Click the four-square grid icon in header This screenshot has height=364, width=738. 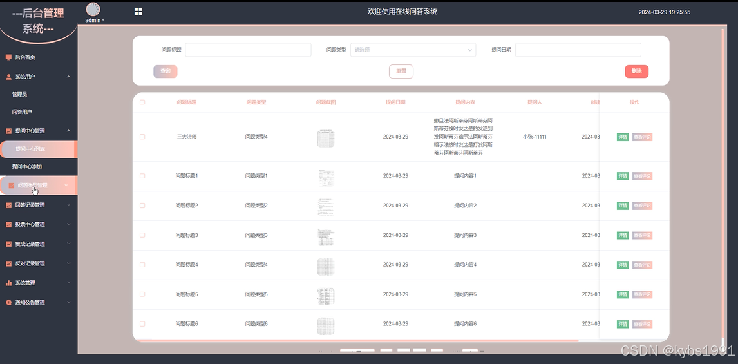point(138,12)
